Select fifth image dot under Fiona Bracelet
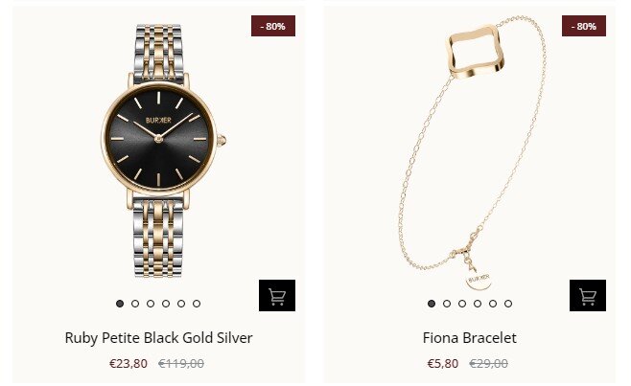 click(493, 304)
